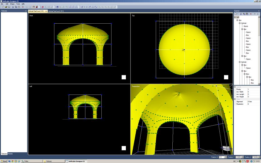Image resolution: width=261 pixels, height=163 pixels.
Task: Collapse the first Cylinder tree node
Action: pos(240,23)
